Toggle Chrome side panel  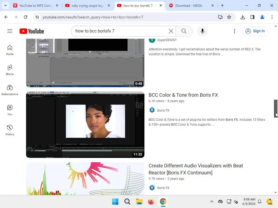(x=252, y=17)
